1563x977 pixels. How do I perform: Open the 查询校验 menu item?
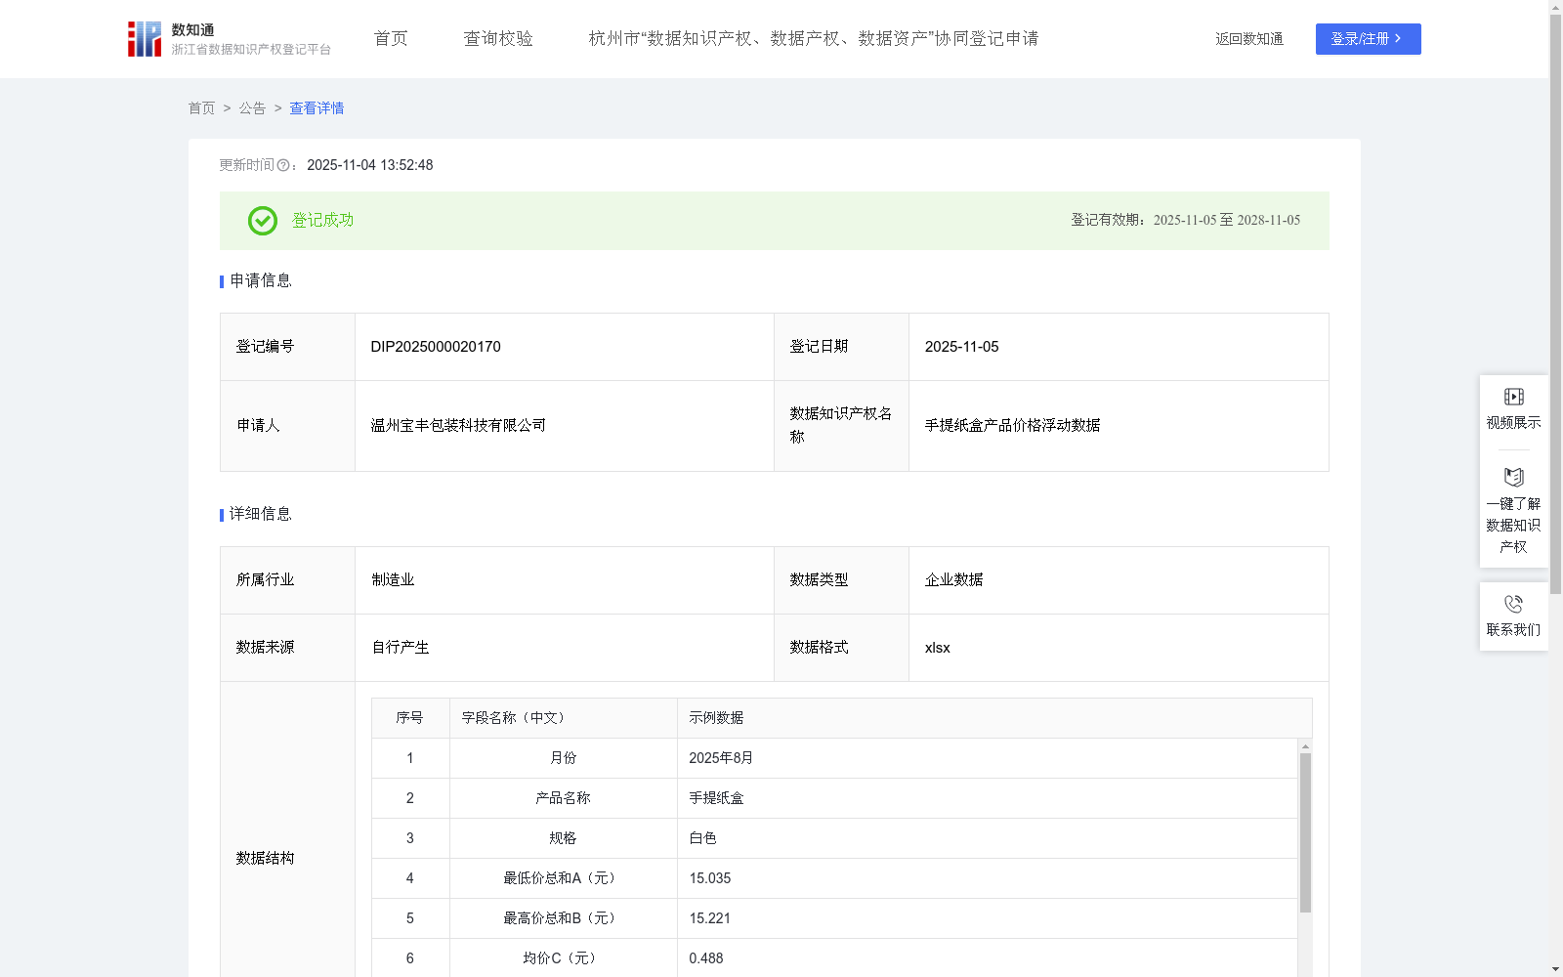click(x=498, y=39)
